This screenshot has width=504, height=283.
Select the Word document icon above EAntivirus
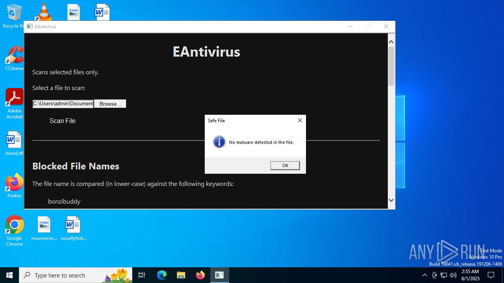pyautogui.click(x=102, y=12)
